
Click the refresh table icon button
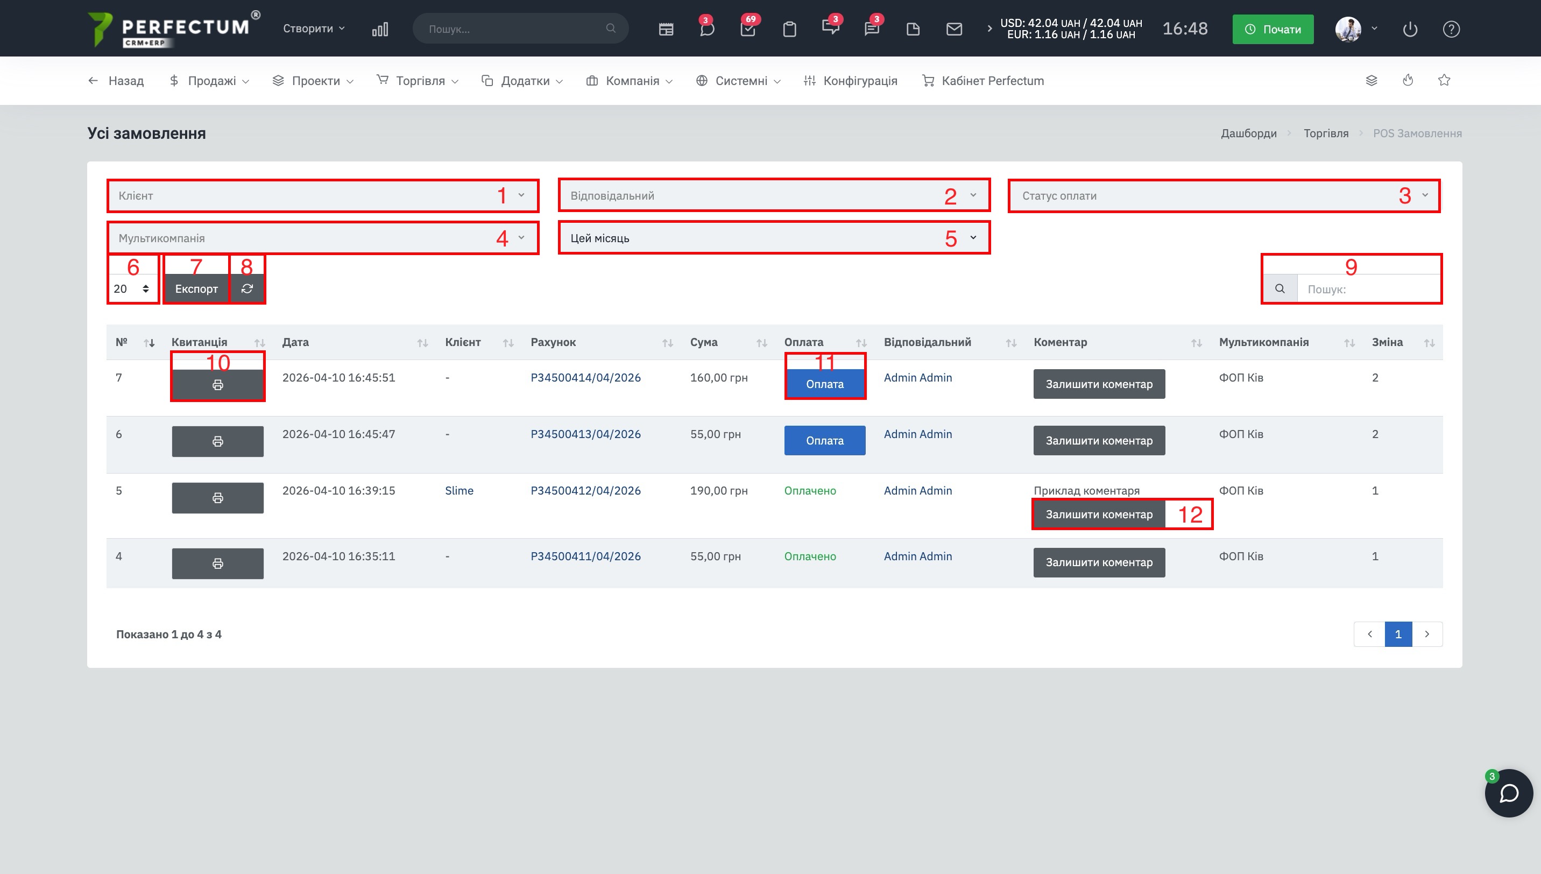tap(246, 288)
